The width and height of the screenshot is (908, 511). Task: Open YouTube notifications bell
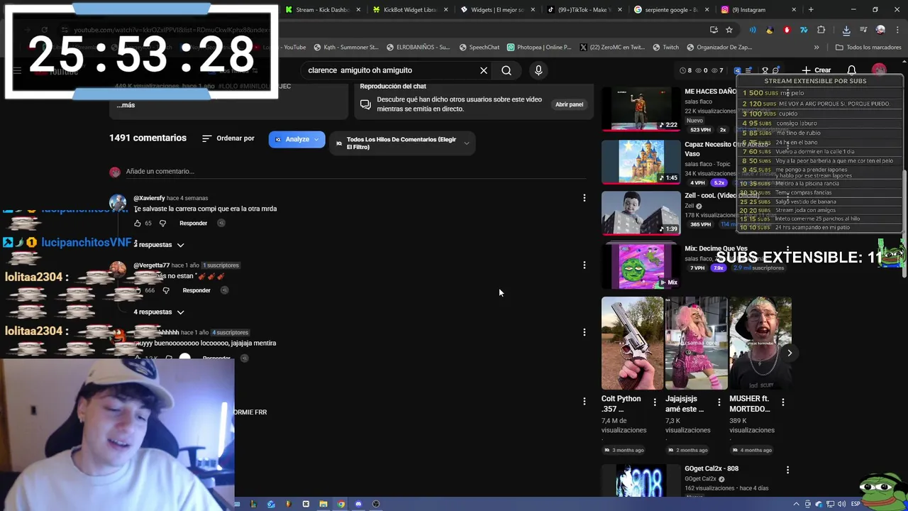852,70
